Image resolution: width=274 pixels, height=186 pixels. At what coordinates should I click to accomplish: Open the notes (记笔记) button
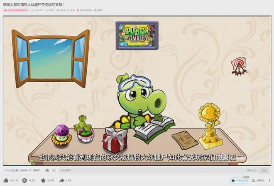click(x=258, y=181)
